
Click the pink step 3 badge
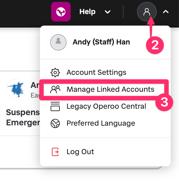(164, 102)
